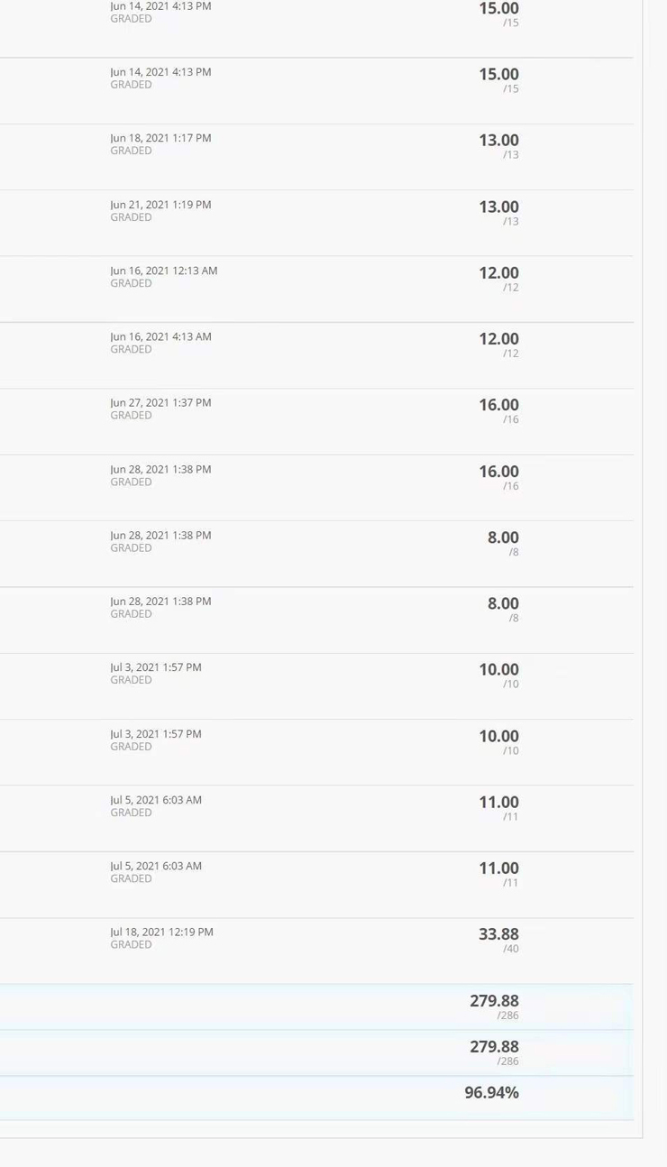Open the Jul 18, 2021 12:19 PM entry

coord(161,932)
